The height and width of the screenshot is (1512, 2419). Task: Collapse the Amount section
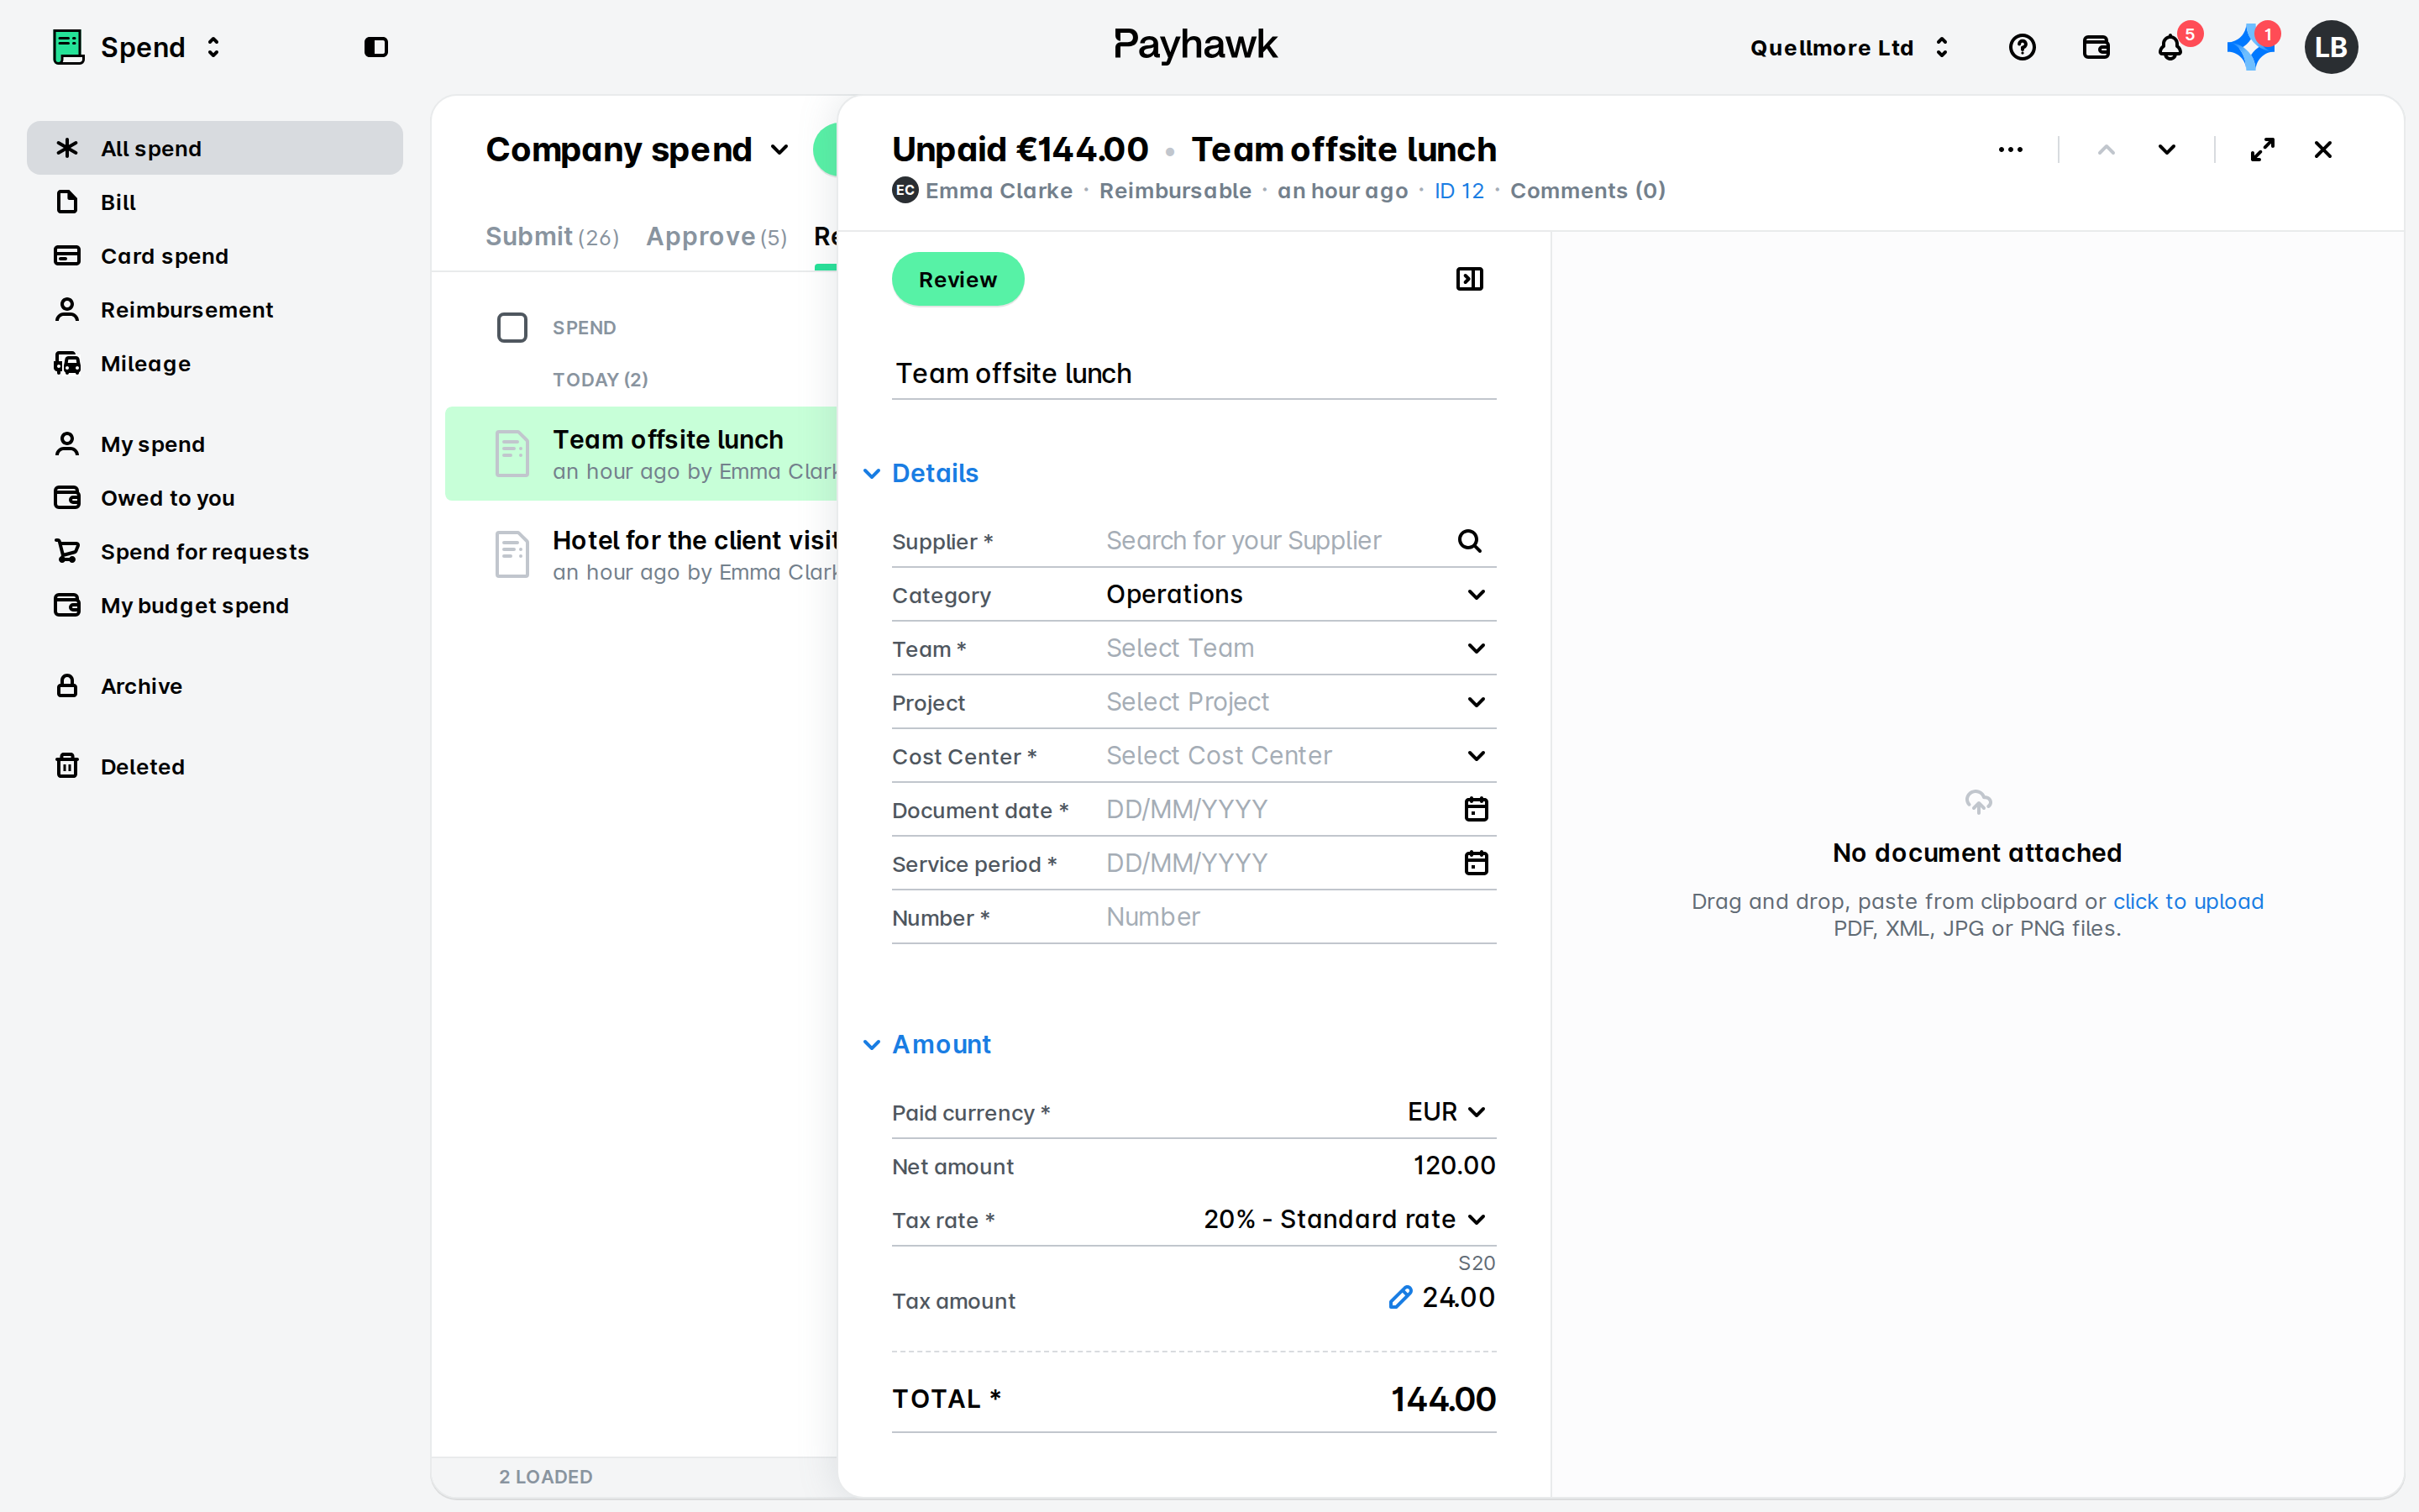(926, 1044)
